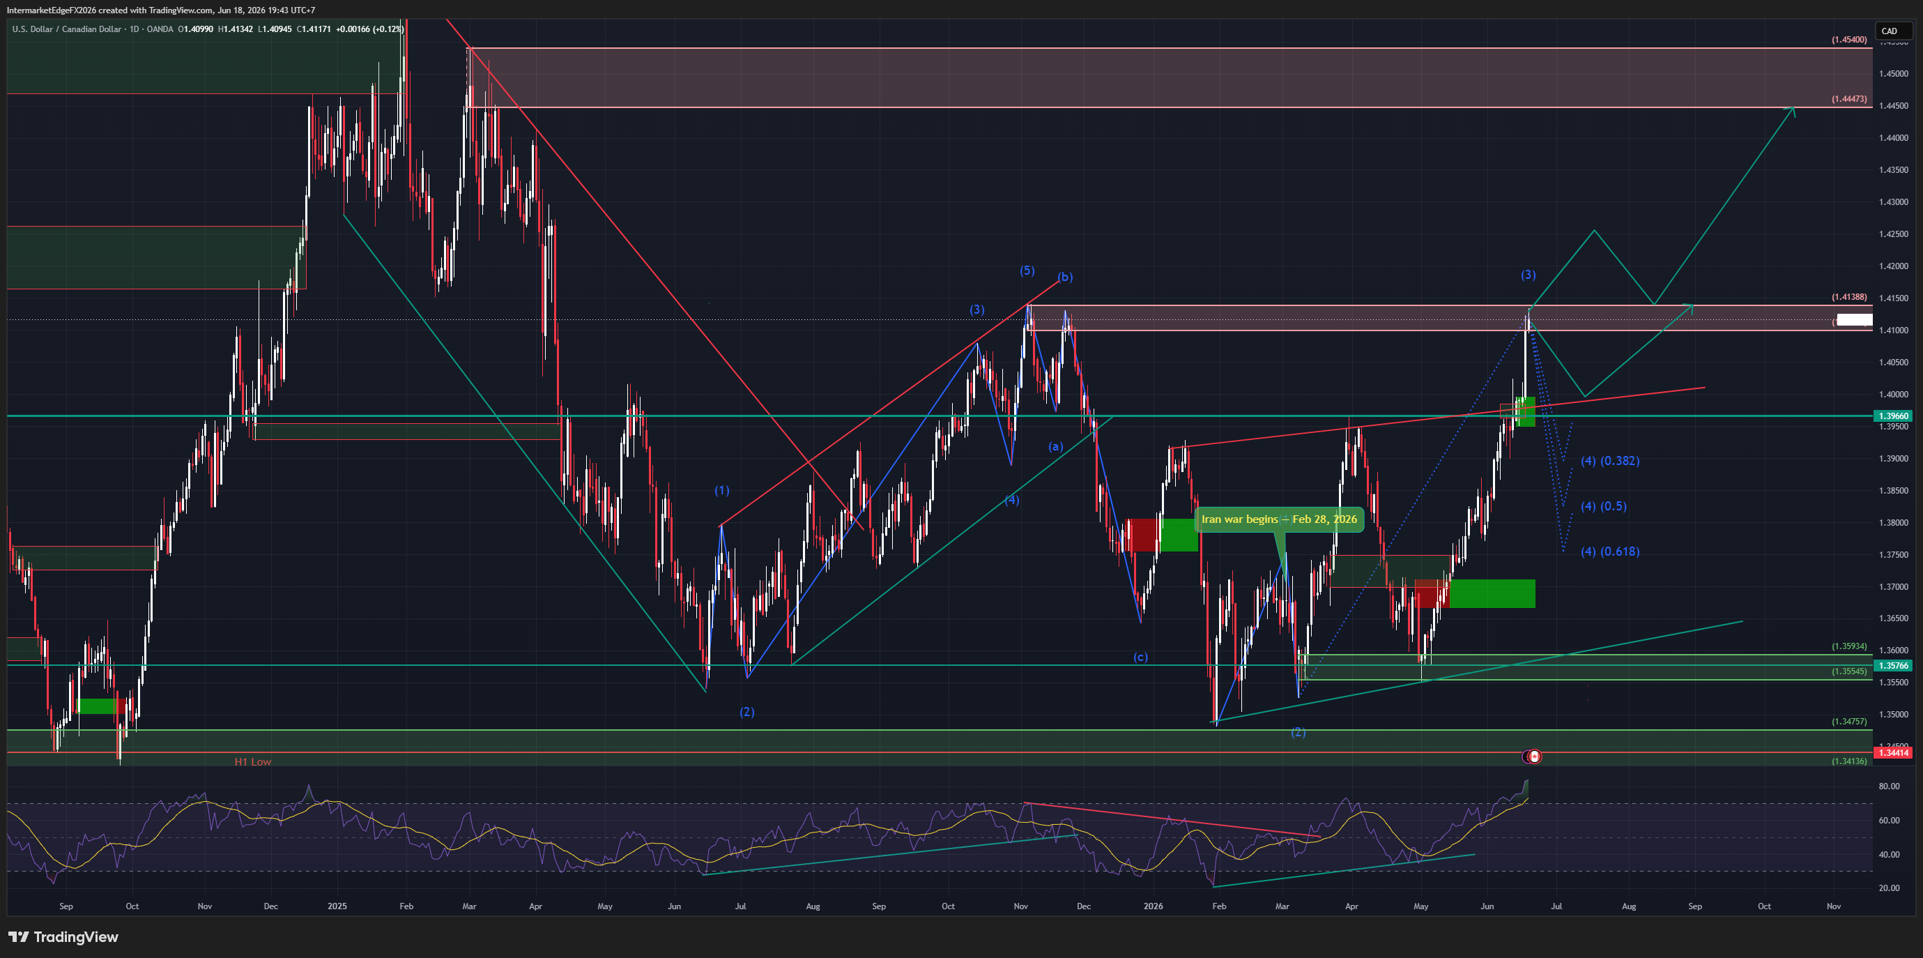Click the '(4) (0.382)' retracement label

coord(1610,461)
